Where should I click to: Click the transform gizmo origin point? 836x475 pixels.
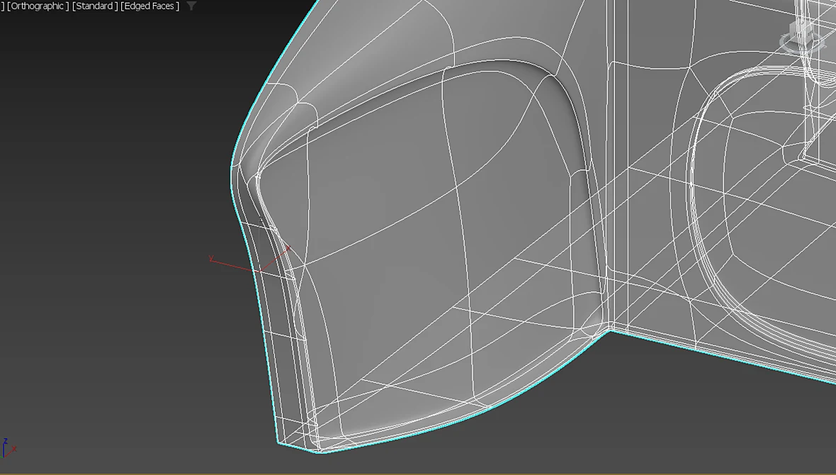(x=259, y=271)
